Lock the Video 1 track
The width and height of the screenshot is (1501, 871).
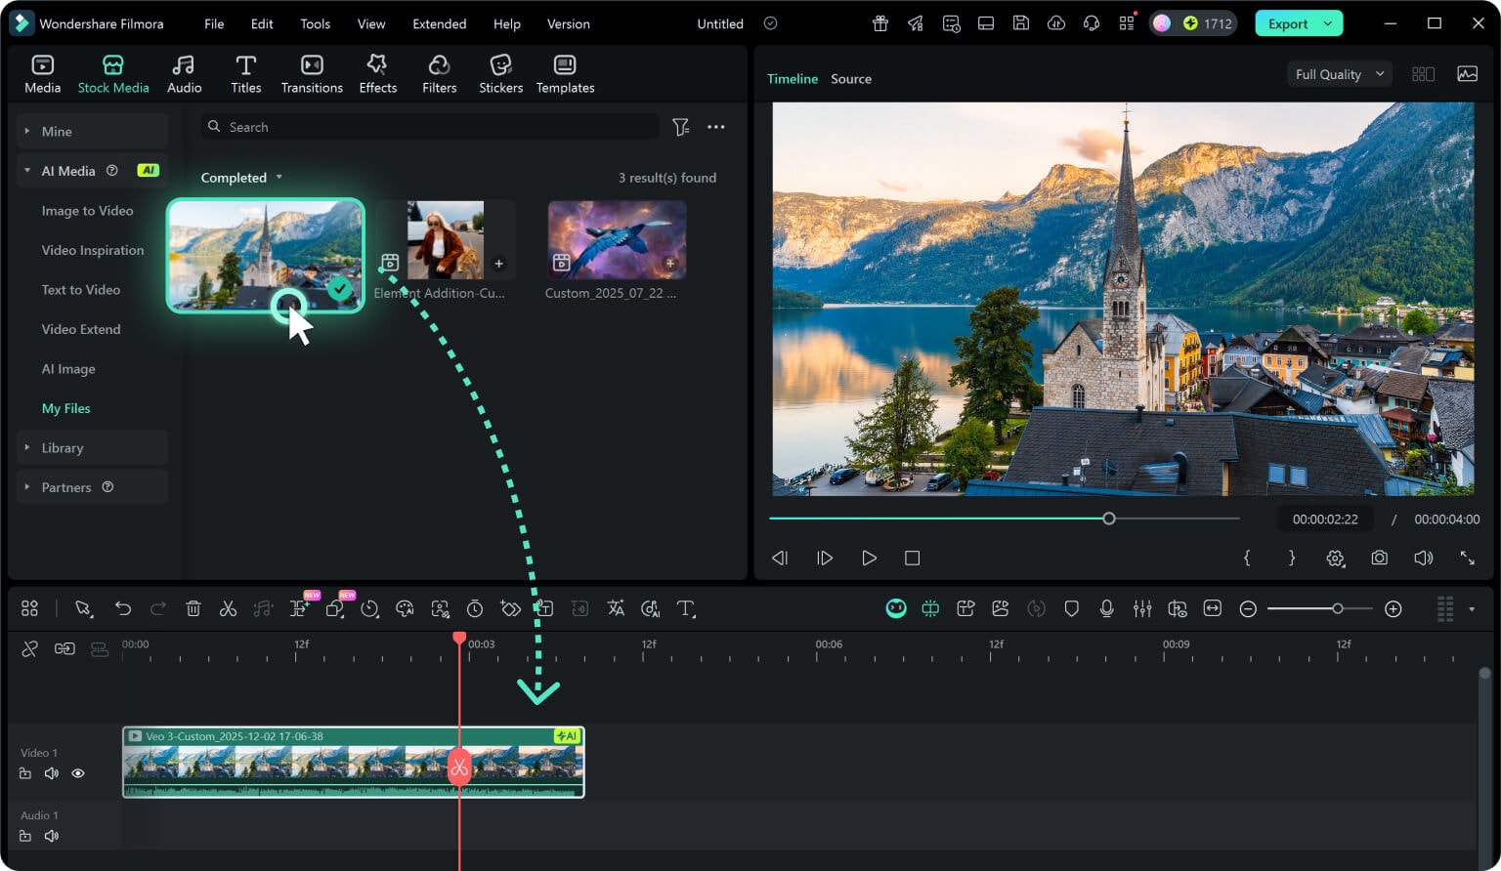point(24,772)
